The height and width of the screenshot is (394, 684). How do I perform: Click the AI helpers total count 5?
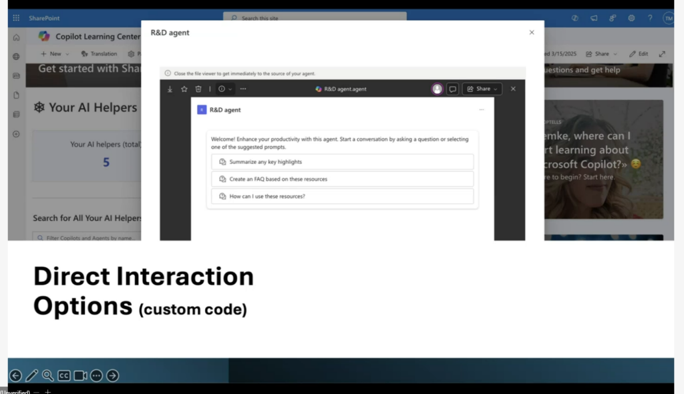tap(106, 163)
